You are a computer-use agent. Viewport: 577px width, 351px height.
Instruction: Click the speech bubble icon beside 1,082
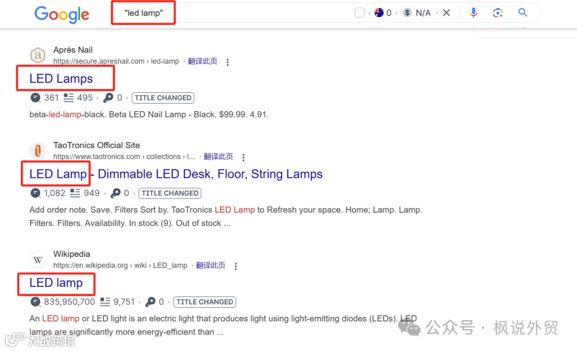(x=35, y=193)
